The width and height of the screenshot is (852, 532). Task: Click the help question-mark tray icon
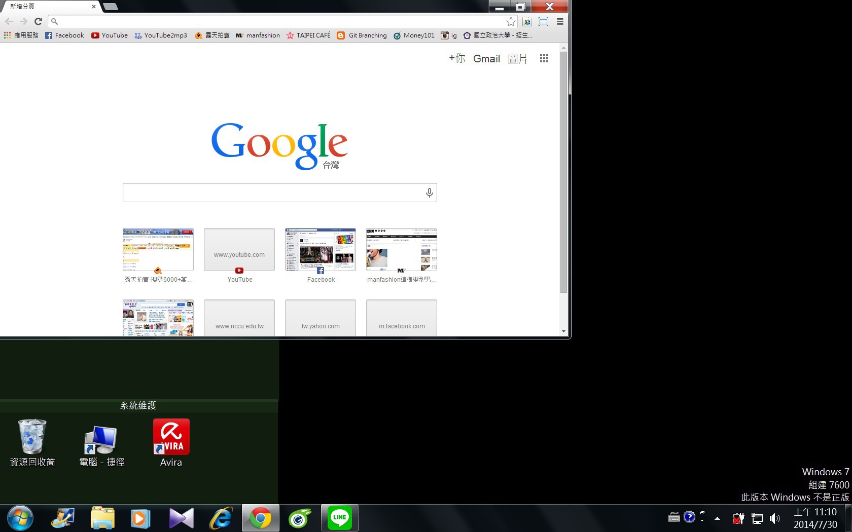tap(689, 517)
